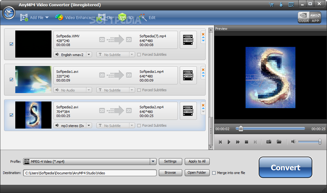The width and height of the screenshot is (327, 193).
Task: Open subtitle dropdown for Softpedia2.avi
Action: 132,126
